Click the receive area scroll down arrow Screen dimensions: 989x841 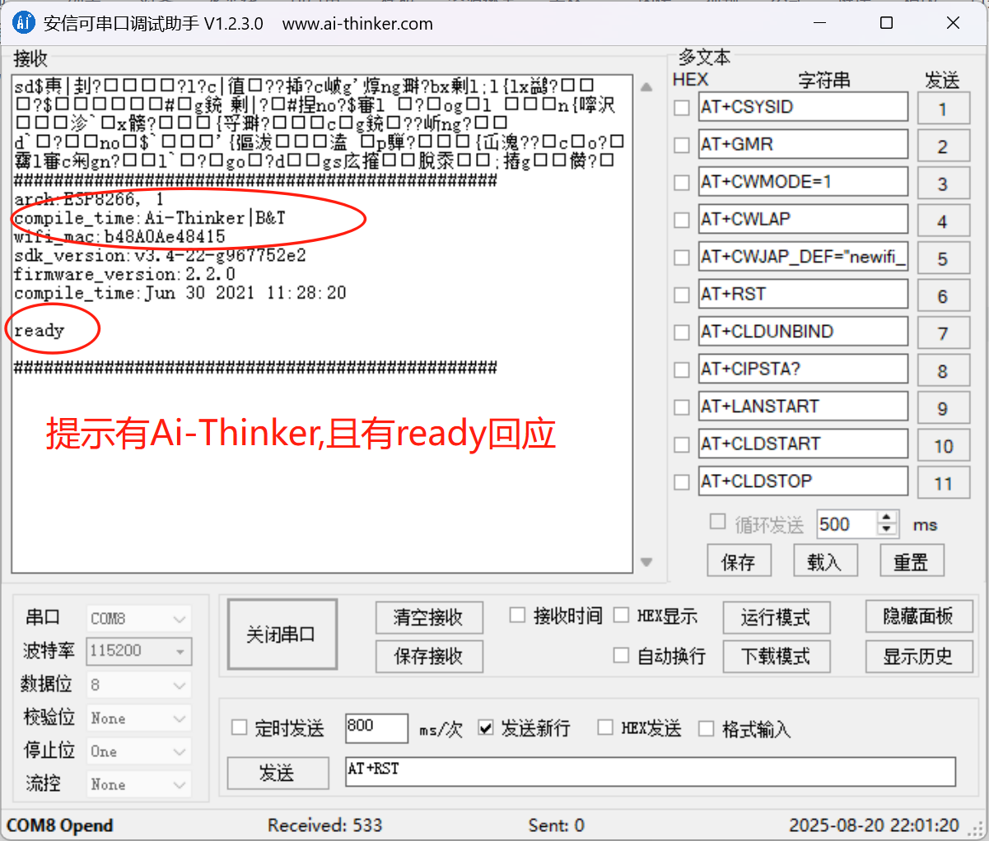pos(646,562)
